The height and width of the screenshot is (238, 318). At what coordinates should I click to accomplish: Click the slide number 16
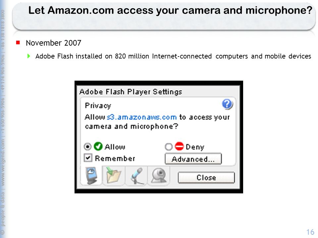click(310, 232)
